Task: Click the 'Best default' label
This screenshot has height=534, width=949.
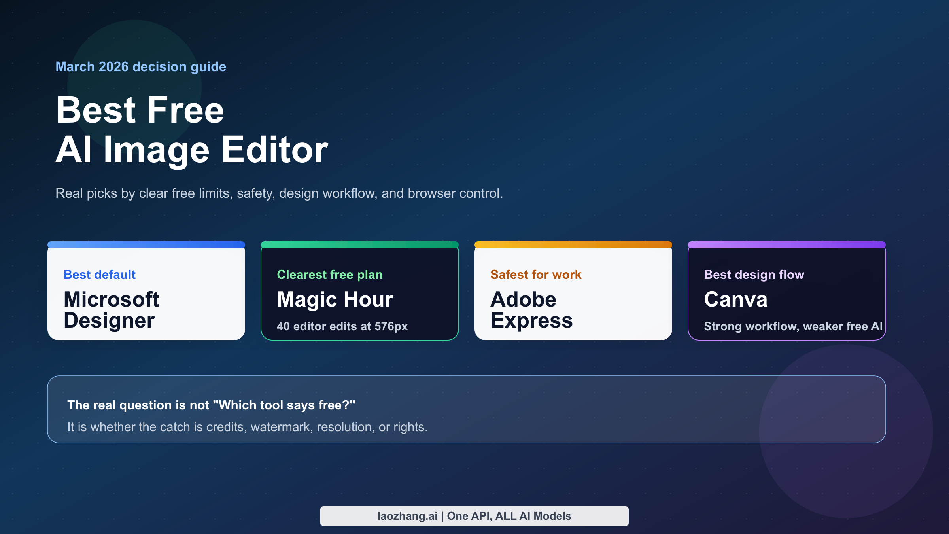Action: [x=98, y=275]
